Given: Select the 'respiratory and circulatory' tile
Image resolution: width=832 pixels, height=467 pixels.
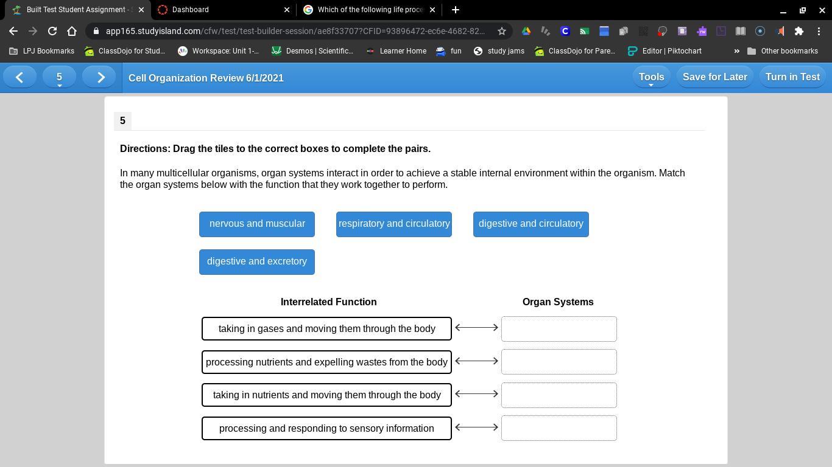Looking at the screenshot, I should tap(394, 224).
